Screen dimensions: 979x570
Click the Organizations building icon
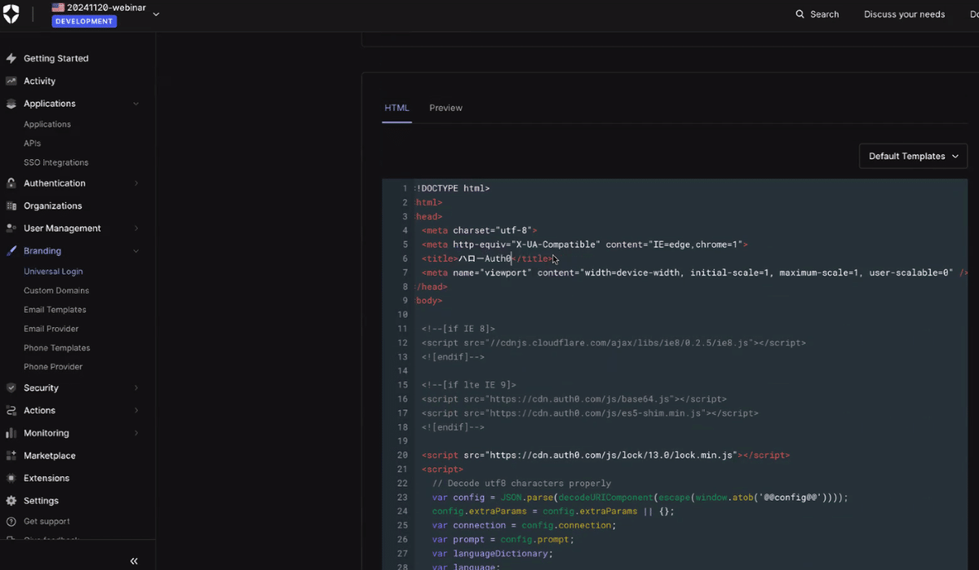point(11,206)
